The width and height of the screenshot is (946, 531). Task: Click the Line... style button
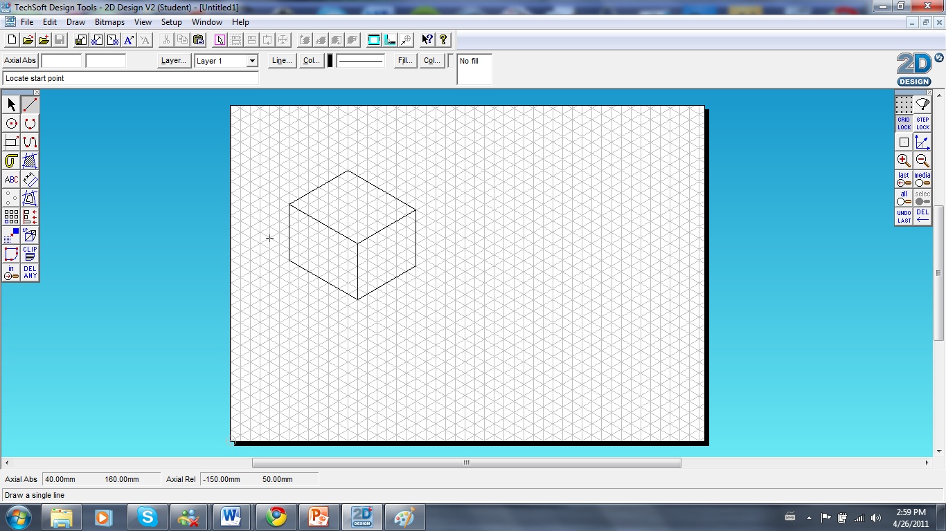pos(280,61)
